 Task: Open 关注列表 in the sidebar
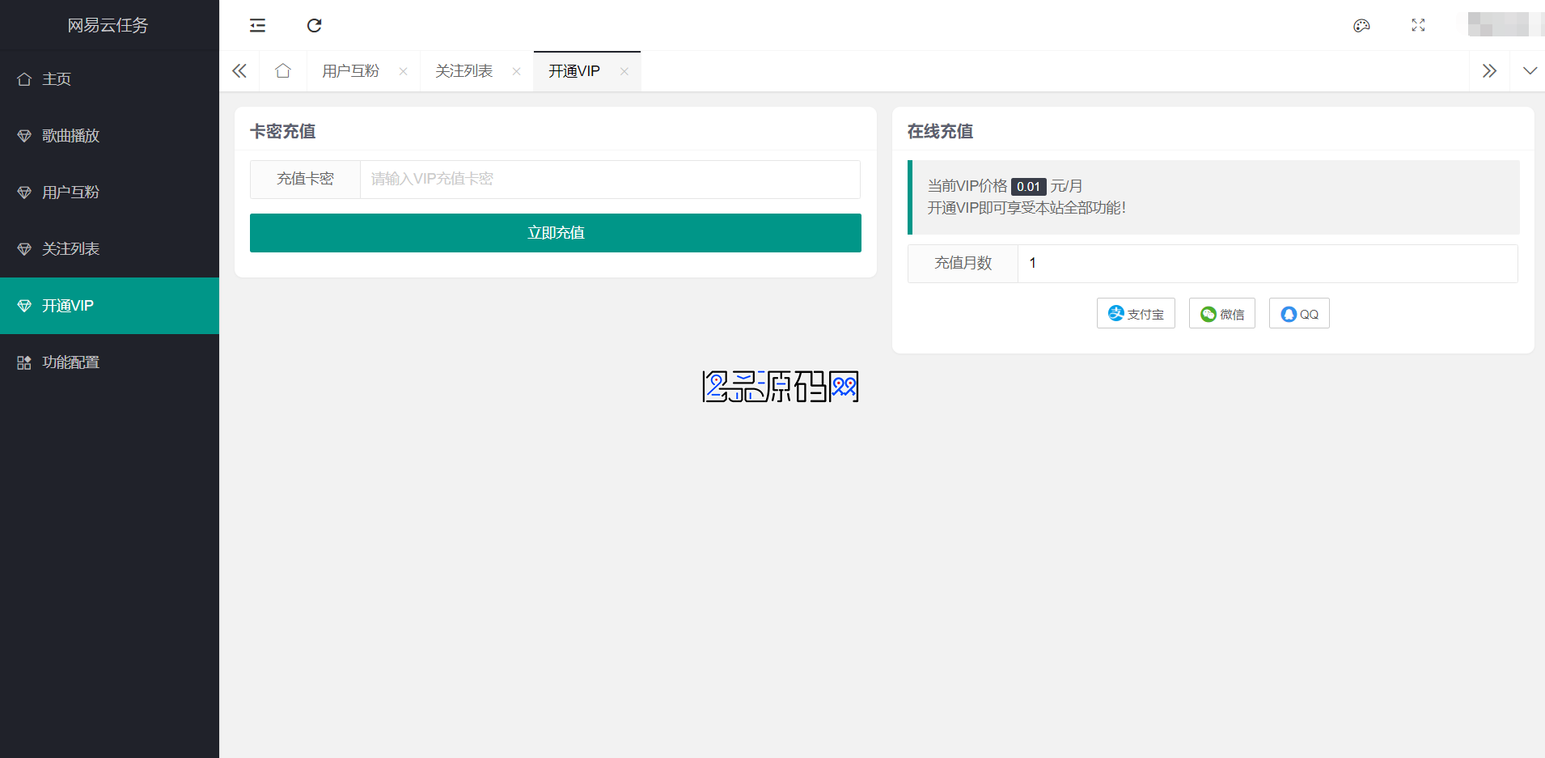pos(109,249)
